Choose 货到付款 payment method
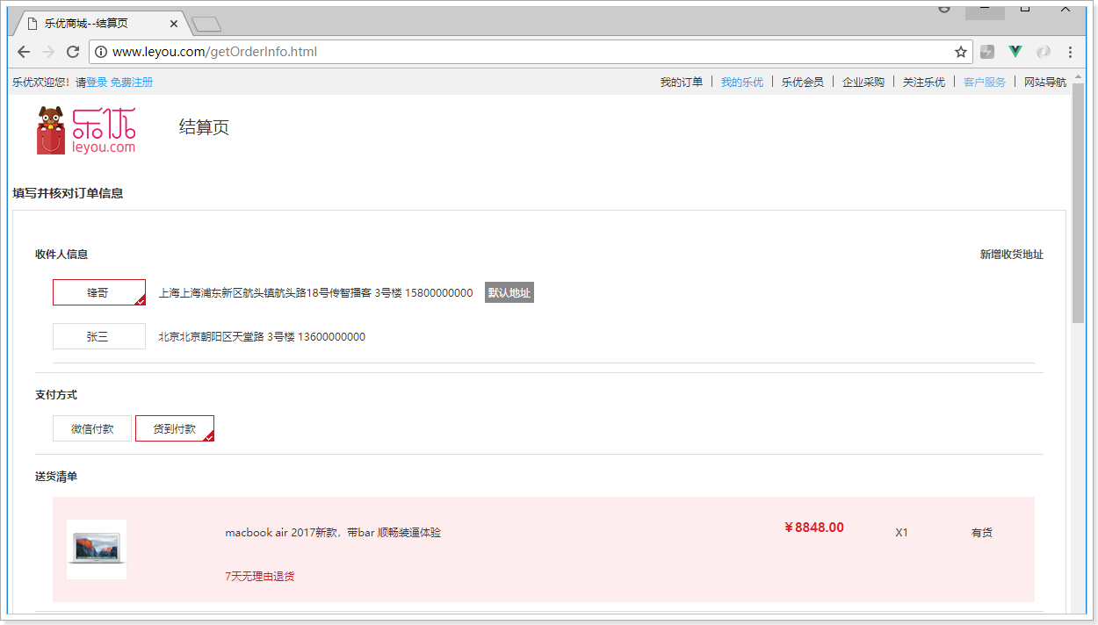This screenshot has height=625, width=1098. pyautogui.click(x=175, y=428)
